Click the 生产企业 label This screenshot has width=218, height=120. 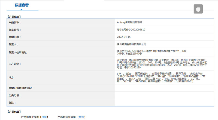15,64
